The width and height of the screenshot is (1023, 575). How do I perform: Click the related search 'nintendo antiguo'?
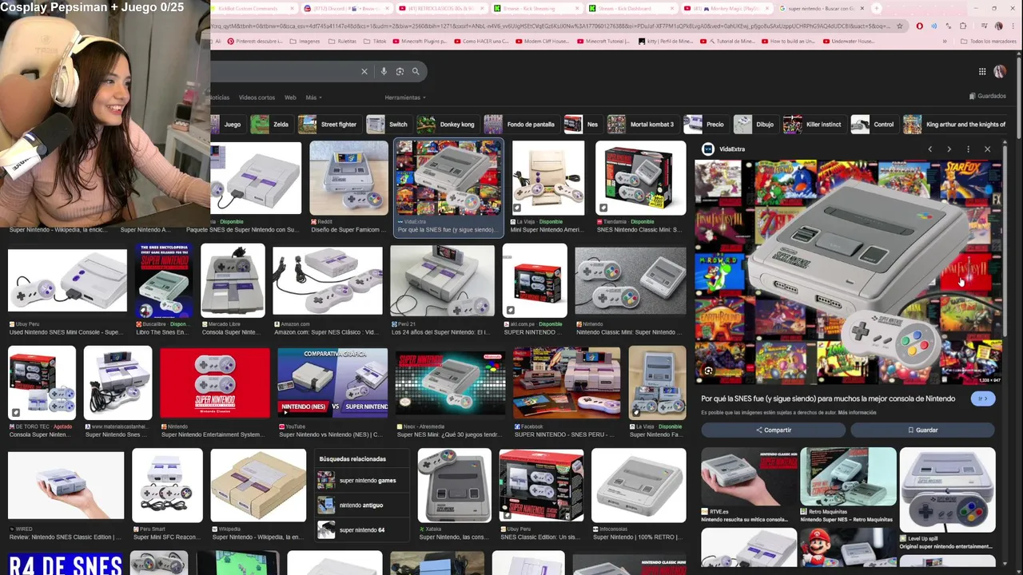point(361,506)
